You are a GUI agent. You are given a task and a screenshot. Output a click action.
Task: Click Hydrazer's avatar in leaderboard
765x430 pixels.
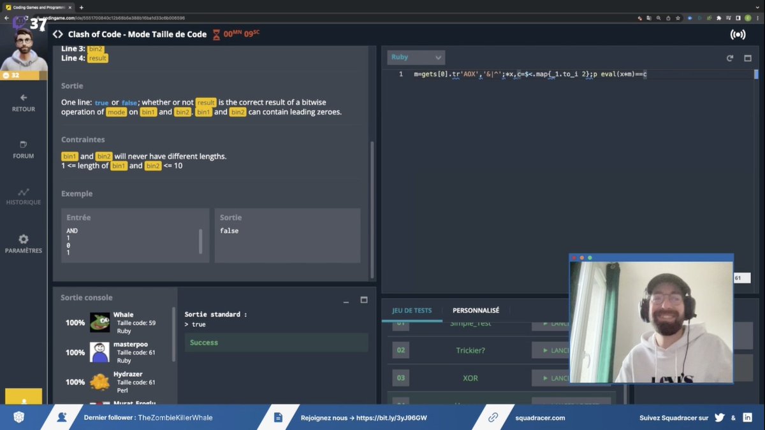click(x=100, y=382)
